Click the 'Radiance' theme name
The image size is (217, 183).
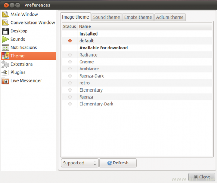(89, 55)
